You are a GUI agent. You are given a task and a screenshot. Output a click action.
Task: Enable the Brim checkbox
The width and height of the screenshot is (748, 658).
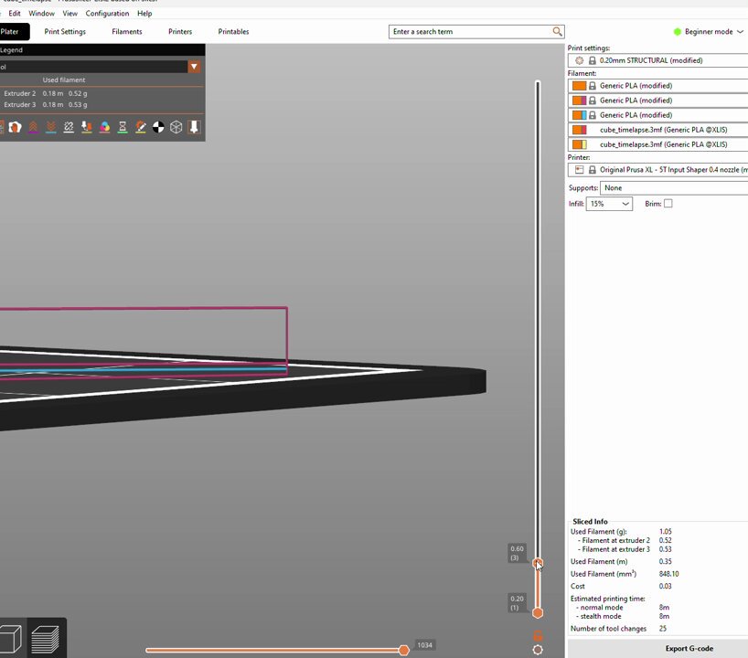point(668,204)
